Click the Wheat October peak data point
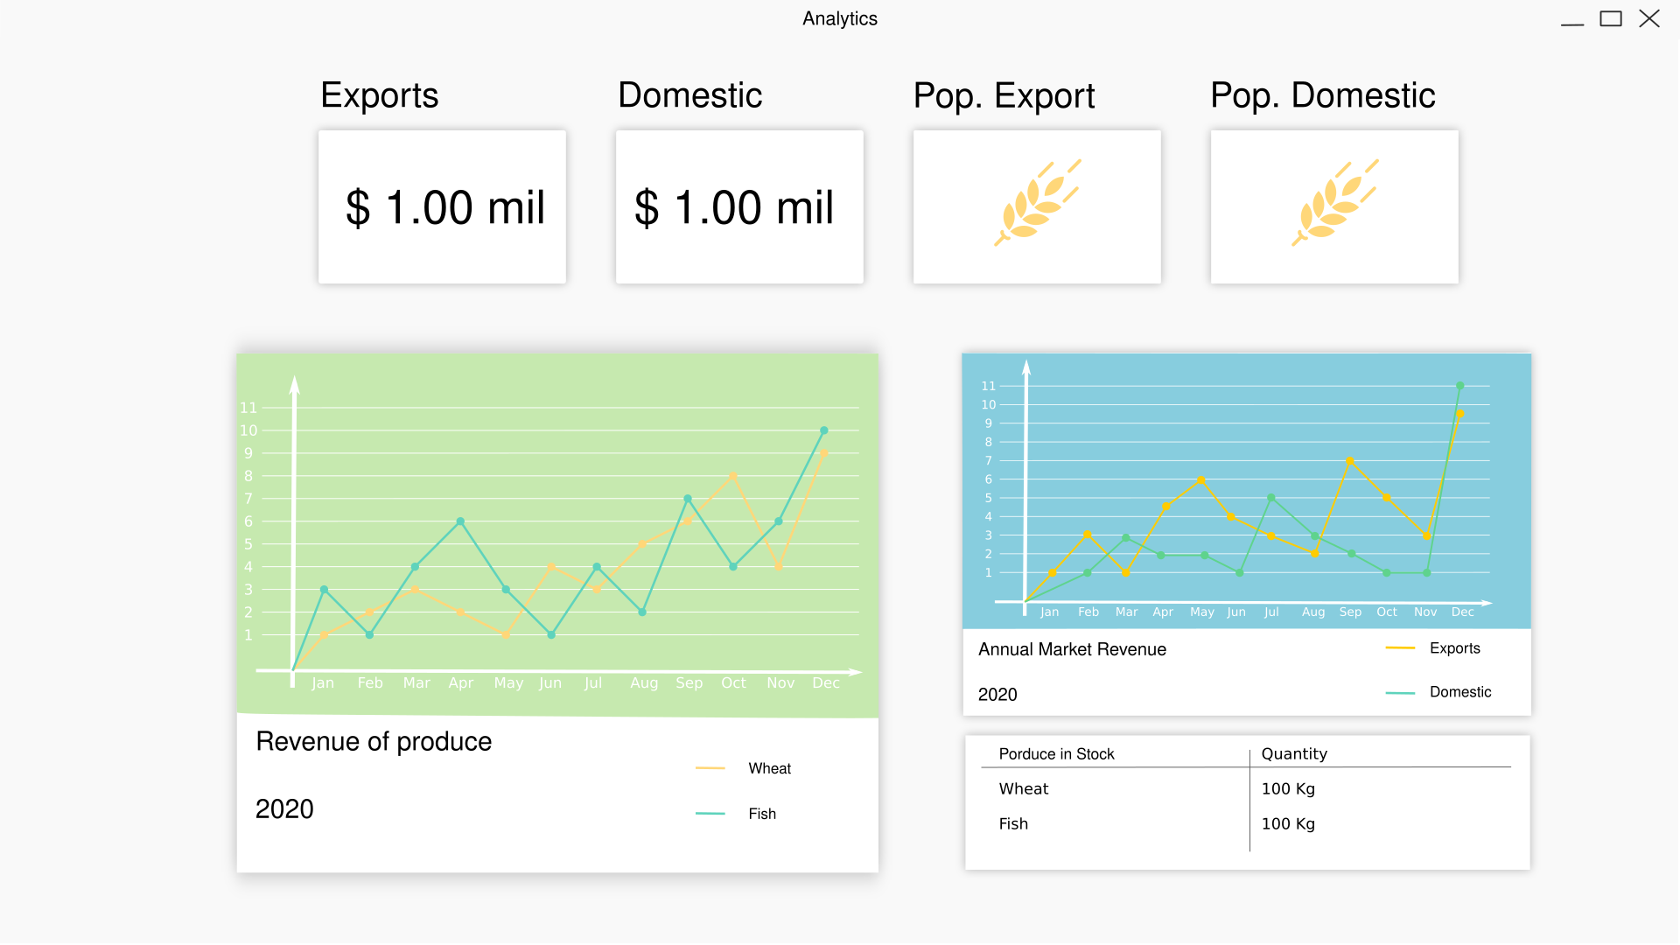The height and width of the screenshot is (945, 1680). (x=732, y=476)
